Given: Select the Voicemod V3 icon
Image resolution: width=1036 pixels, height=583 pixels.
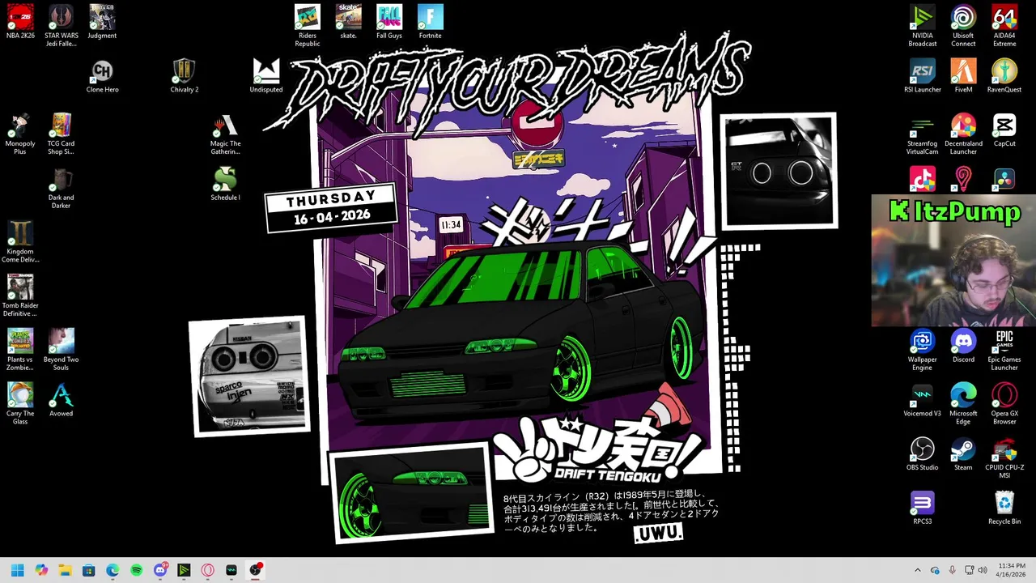Looking at the screenshot, I should pos(922,400).
